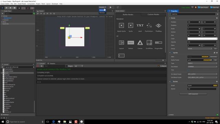Open the Node section gear settings

coord(217,18)
